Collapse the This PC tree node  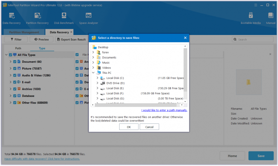[x=93, y=73]
